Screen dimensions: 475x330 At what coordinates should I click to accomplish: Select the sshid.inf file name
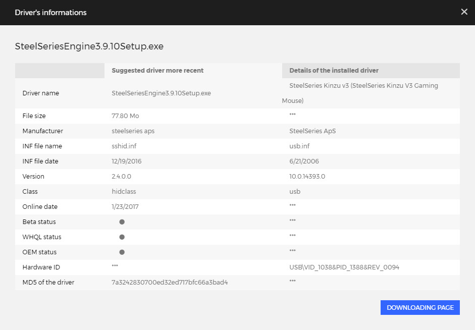(x=124, y=146)
